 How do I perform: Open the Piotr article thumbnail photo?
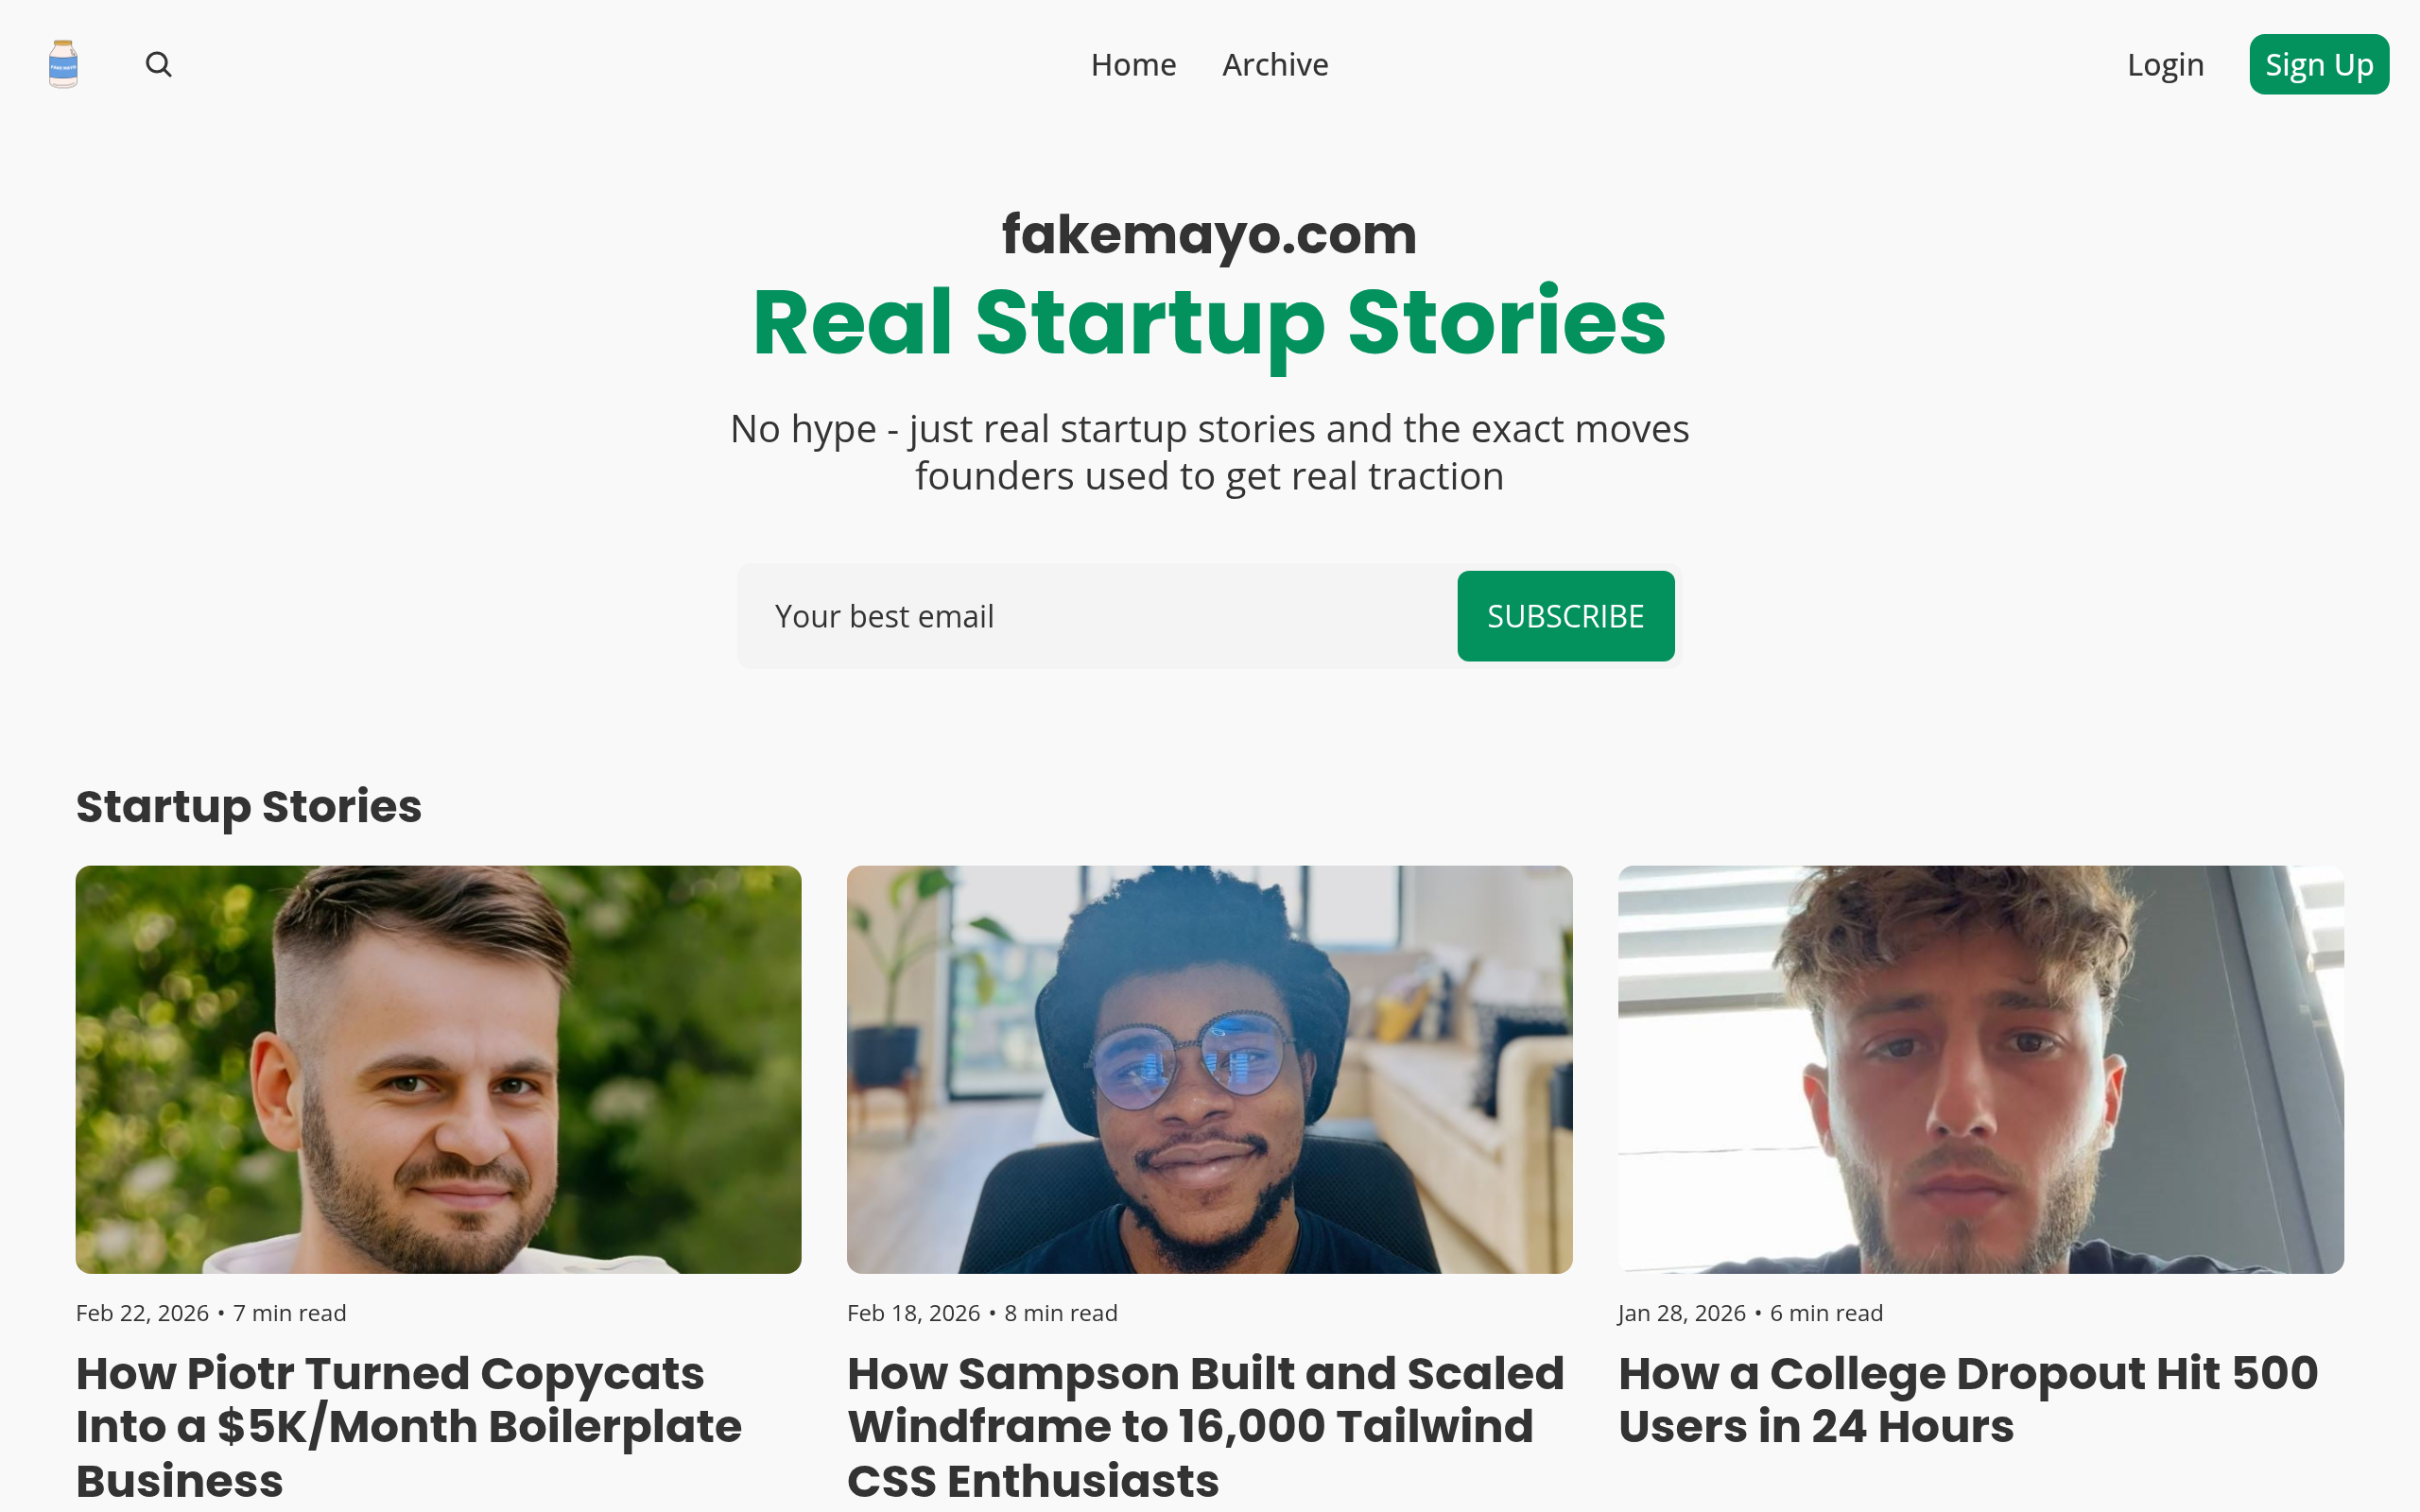click(x=438, y=1069)
